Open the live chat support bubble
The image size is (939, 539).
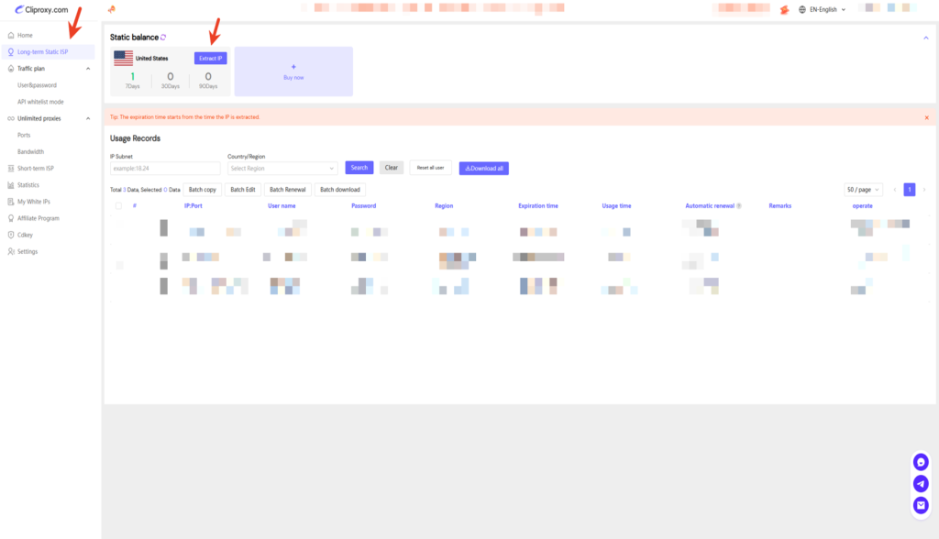tap(922, 463)
